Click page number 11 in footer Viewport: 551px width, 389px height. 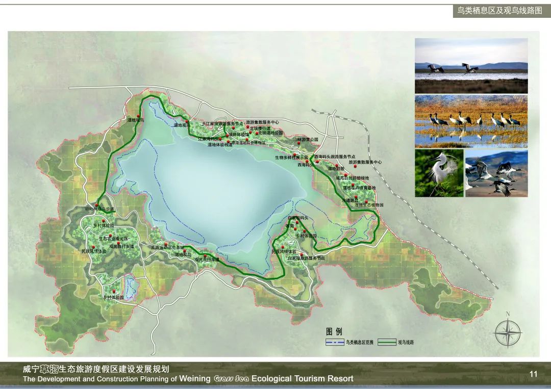(533, 374)
